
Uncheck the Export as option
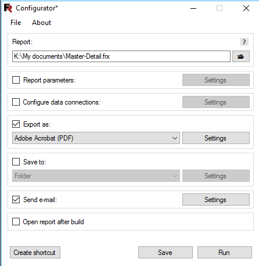click(16, 124)
